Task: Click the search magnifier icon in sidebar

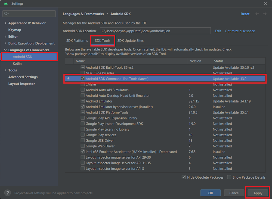Action: point(6,14)
